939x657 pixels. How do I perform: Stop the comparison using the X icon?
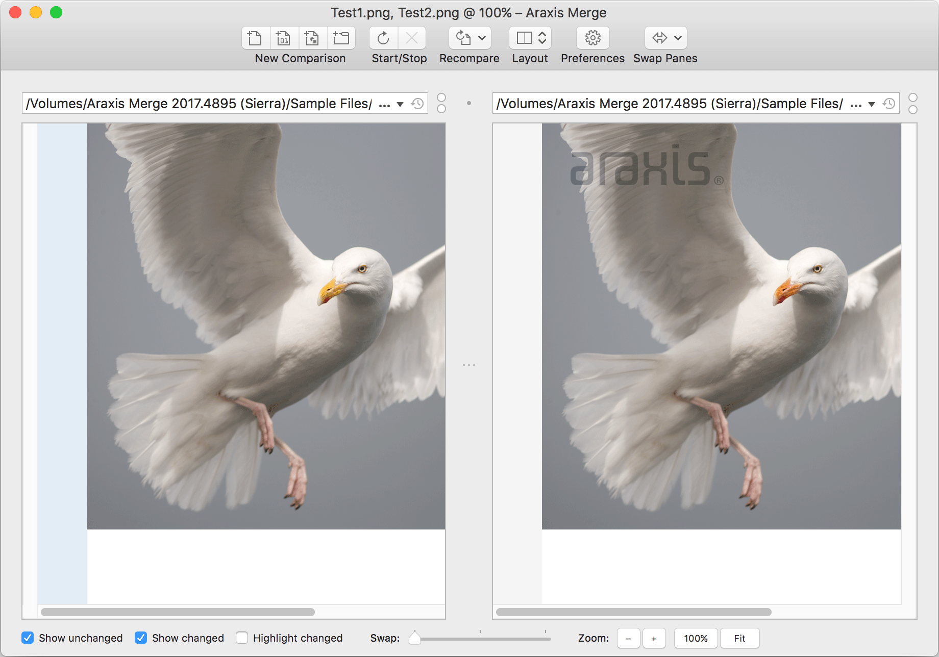click(412, 38)
